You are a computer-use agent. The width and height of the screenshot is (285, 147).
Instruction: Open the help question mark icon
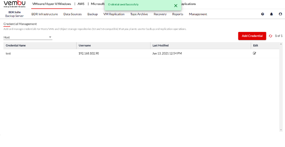263,14
